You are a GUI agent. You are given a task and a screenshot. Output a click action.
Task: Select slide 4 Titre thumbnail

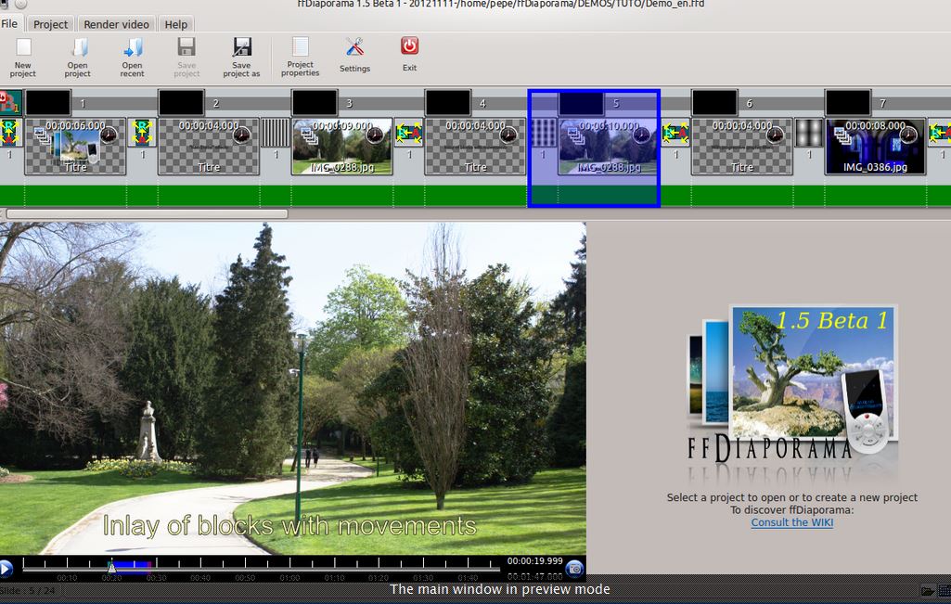(475, 147)
